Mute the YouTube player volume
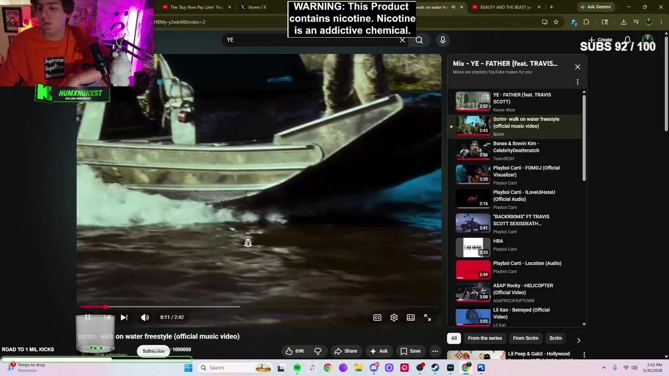The width and height of the screenshot is (669, 376). pos(145,318)
